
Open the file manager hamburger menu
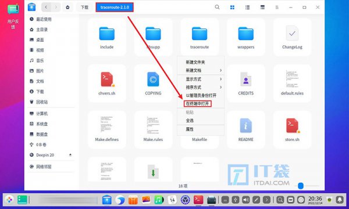277,8
